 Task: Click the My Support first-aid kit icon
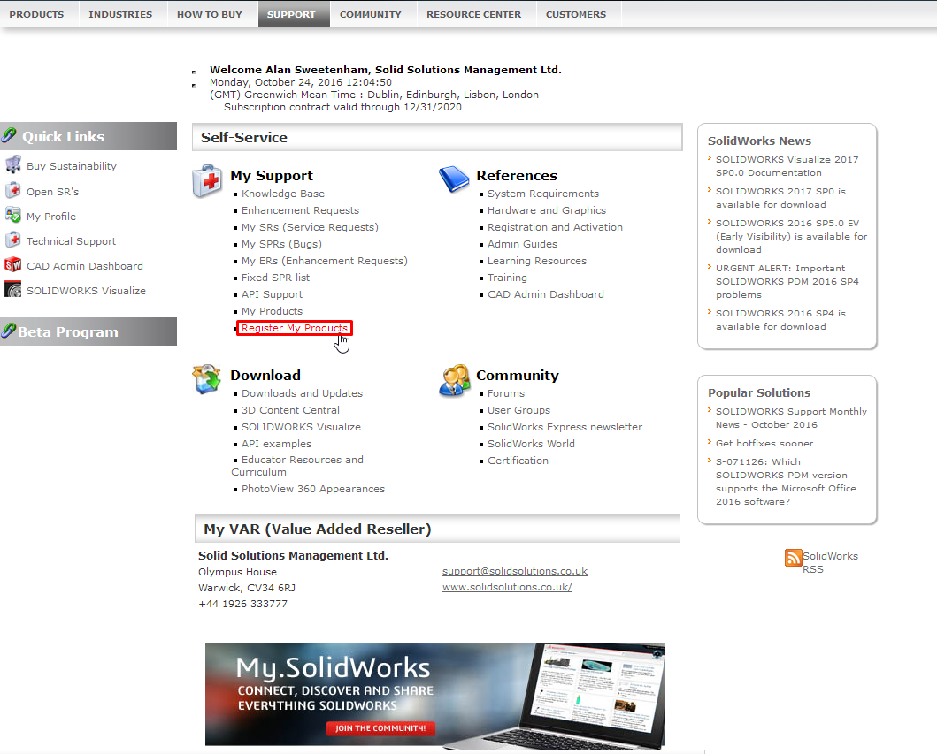click(208, 180)
